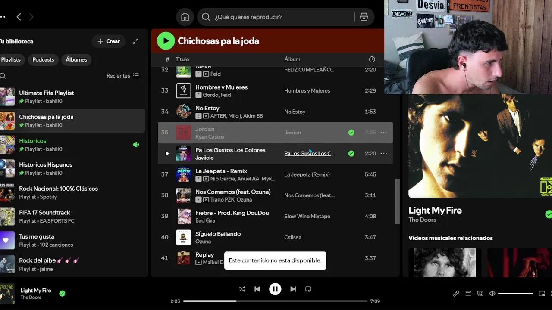Open Javiielo artist link
The height and width of the screenshot is (310, 552).
pos(204,158)
